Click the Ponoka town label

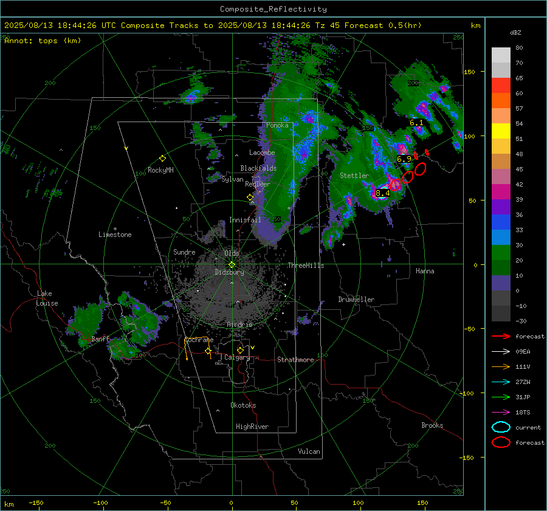point(277,125)
